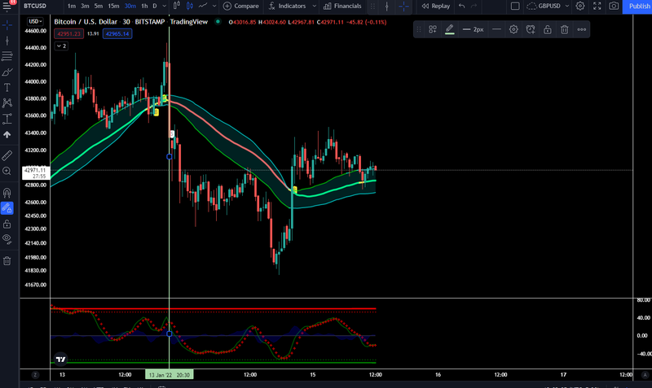Open the USD currency dropdown
The width and height of the screenshot is (652, 388).
pos(35,21)
